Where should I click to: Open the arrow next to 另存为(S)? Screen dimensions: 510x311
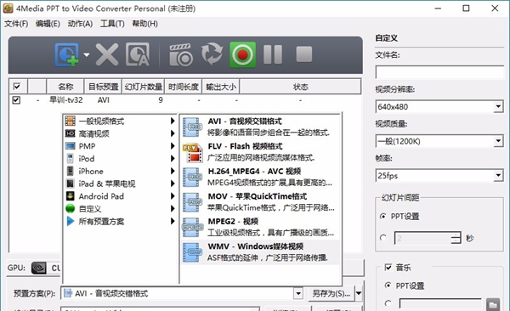coord(359,293)
